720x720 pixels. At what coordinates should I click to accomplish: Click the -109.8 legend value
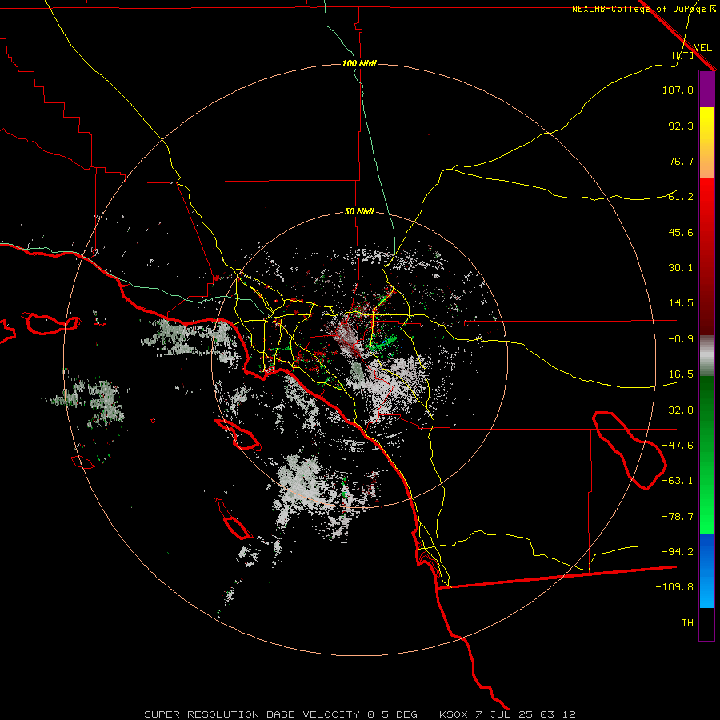coord(674,587)
